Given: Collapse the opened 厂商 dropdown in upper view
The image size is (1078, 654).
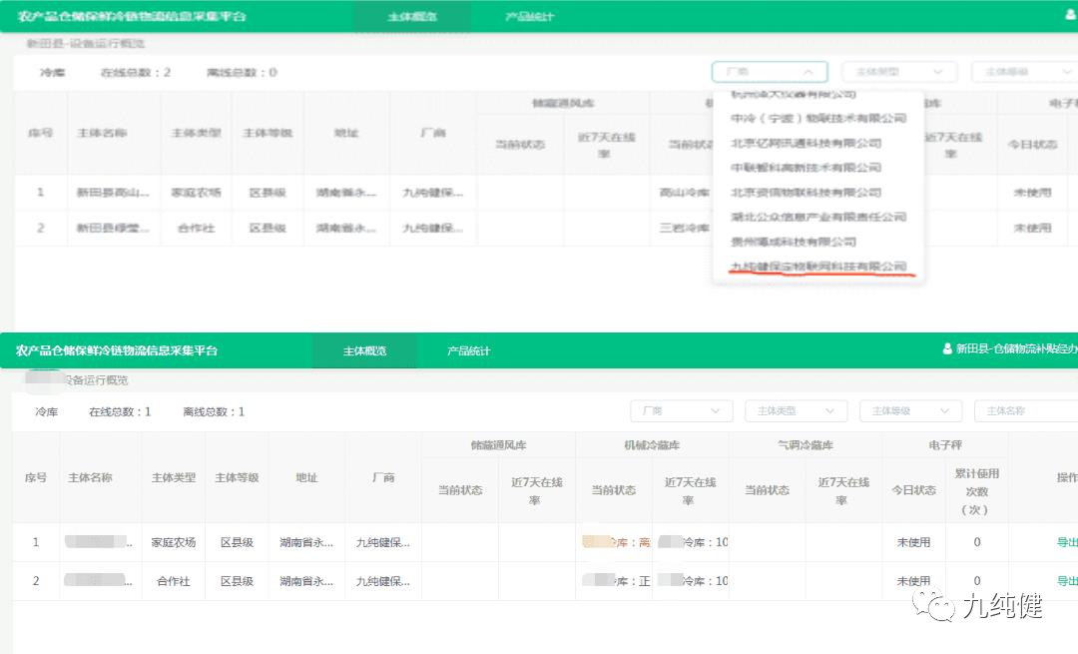Looking at the screenshot, I should 770,72.
